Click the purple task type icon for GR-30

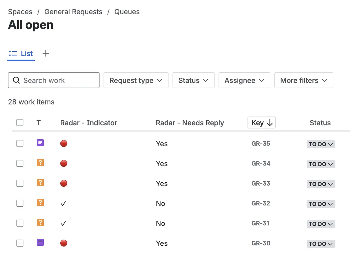click(40, 242)
